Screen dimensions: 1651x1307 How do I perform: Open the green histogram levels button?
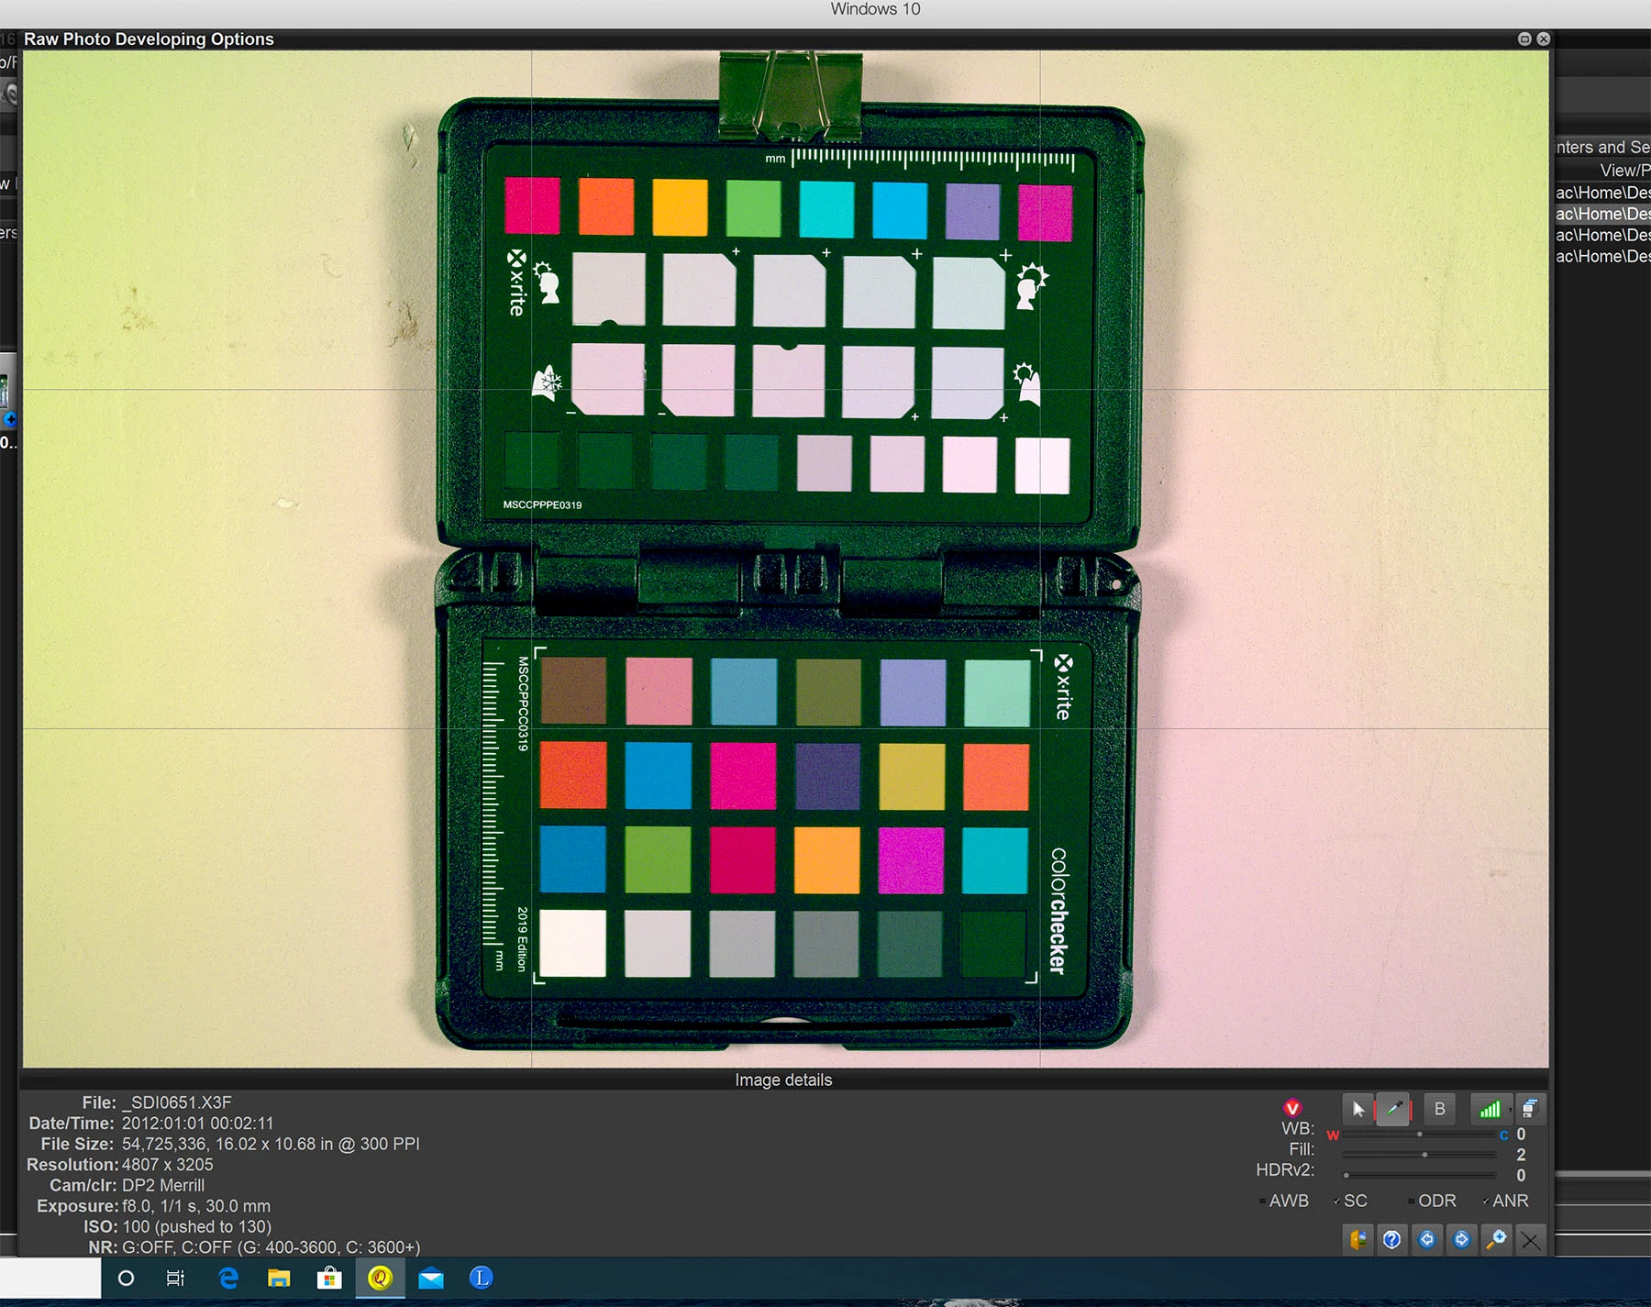[1489, 1109]
